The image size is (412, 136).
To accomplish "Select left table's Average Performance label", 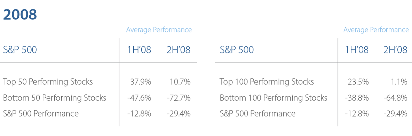I will (159, 30).
